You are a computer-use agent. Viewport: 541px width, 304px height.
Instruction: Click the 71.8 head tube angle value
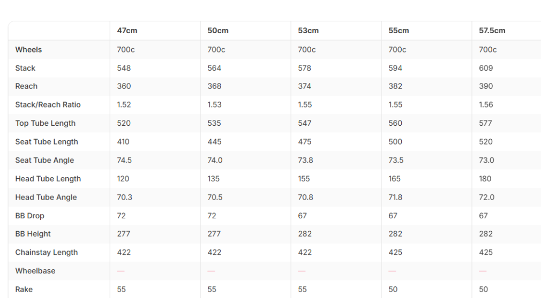pyautogui.click(x=395, y=197)
